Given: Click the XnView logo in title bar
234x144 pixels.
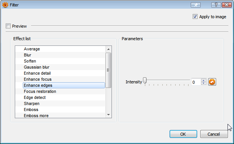Looking at the screenshot, I should (x=5, y=5).
